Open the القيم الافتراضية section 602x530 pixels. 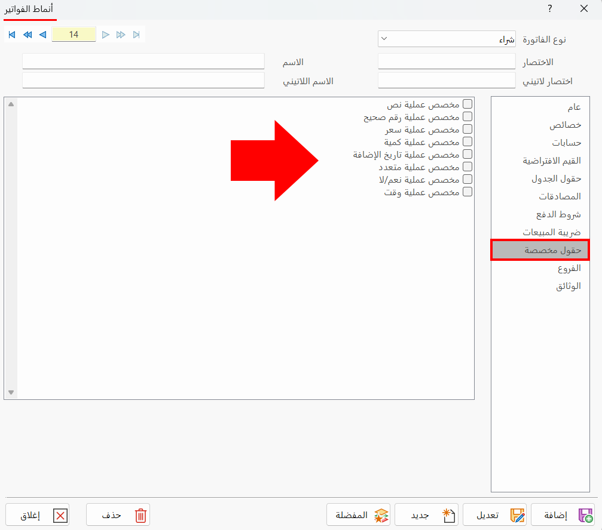coord(540,161)
